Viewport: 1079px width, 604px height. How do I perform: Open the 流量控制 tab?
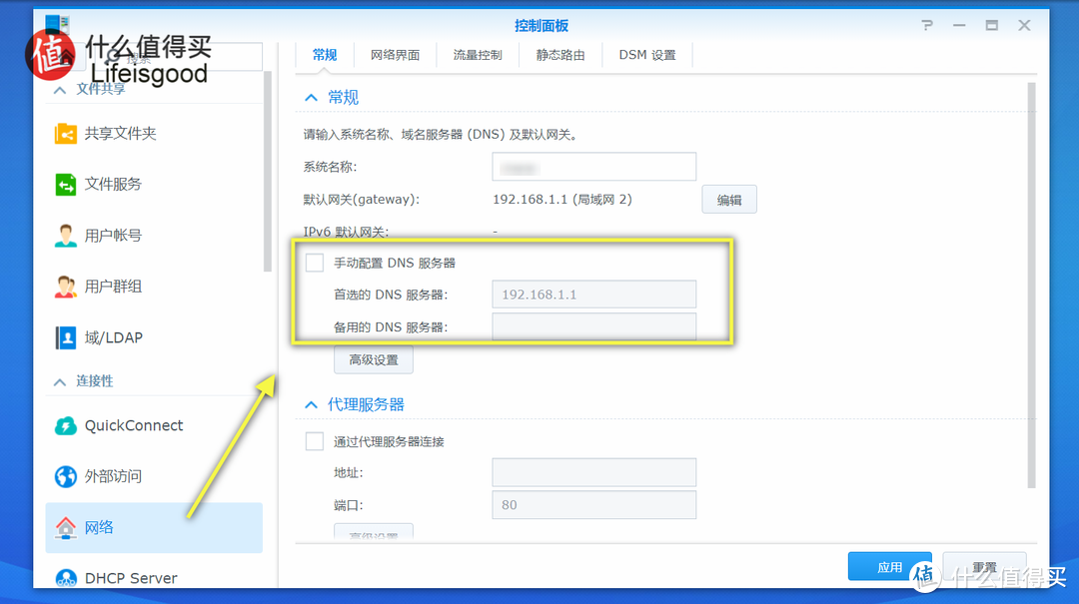478,55
